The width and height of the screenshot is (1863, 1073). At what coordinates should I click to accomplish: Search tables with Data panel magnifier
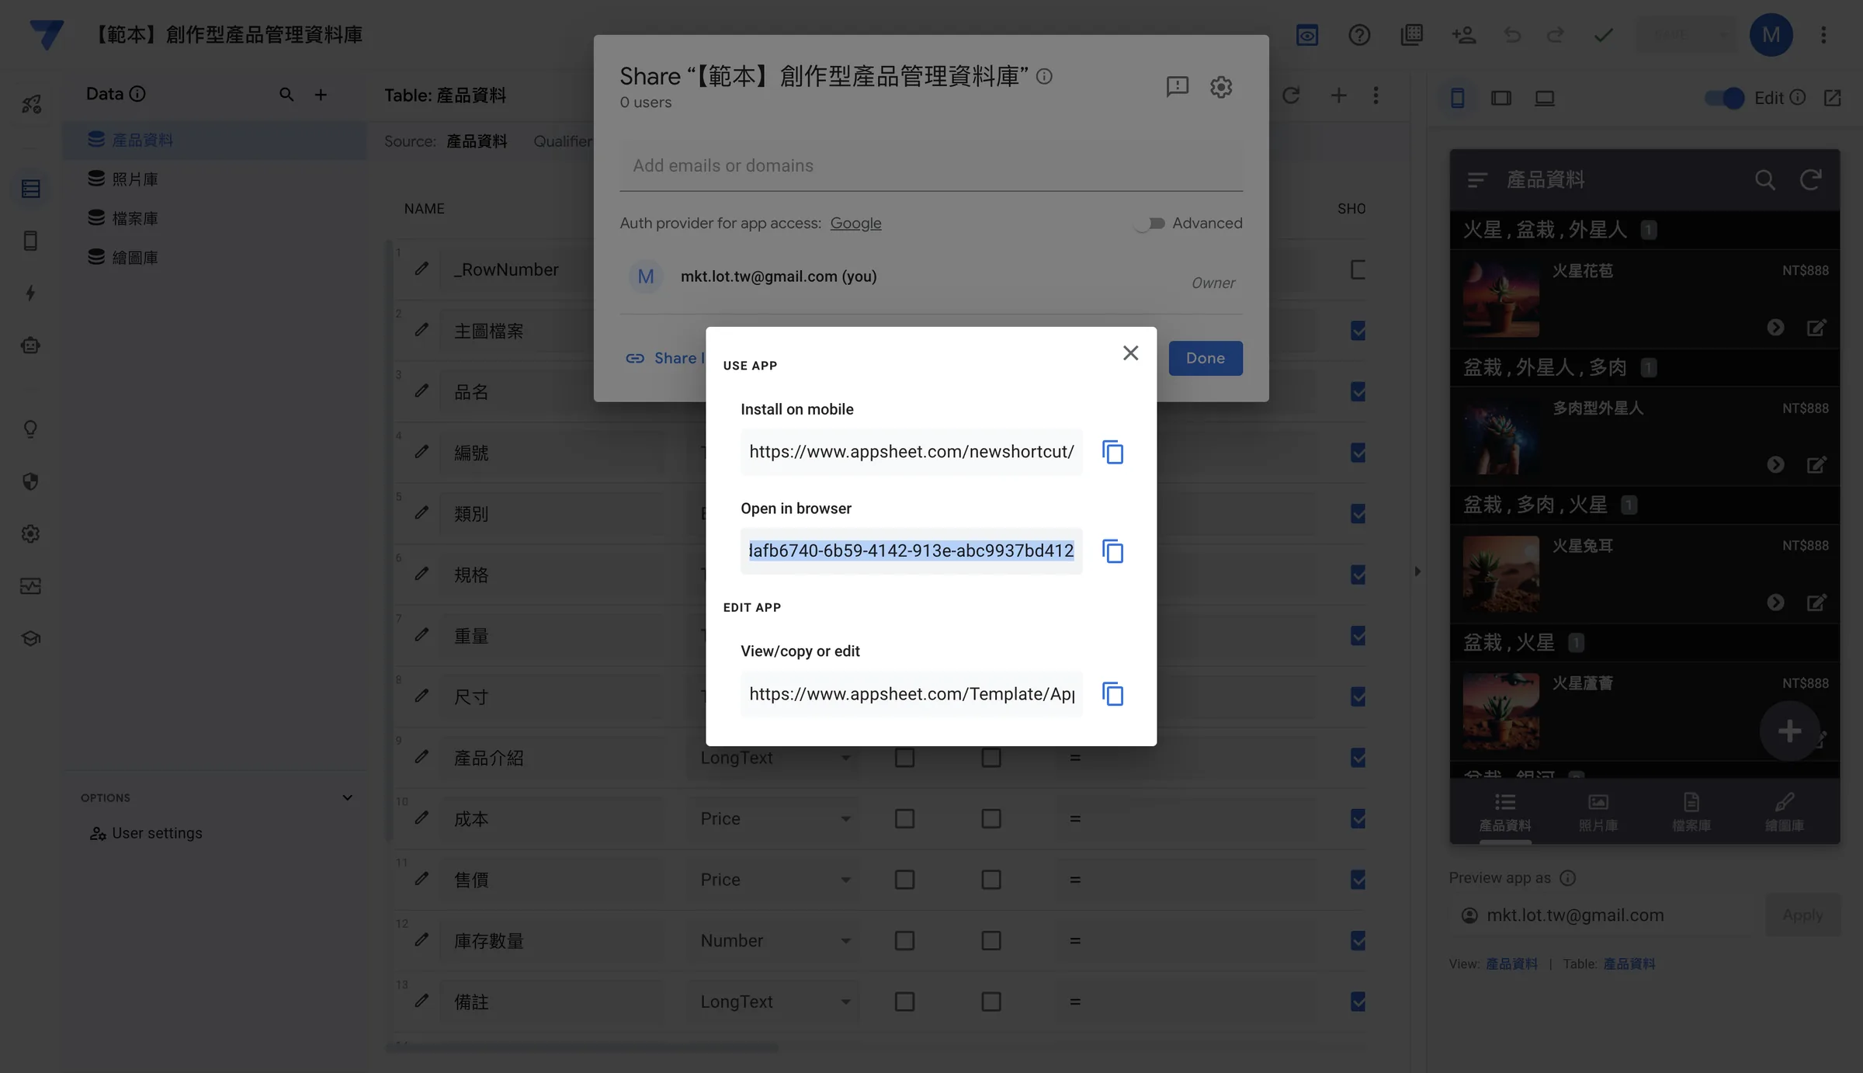[x=286, y=95]
